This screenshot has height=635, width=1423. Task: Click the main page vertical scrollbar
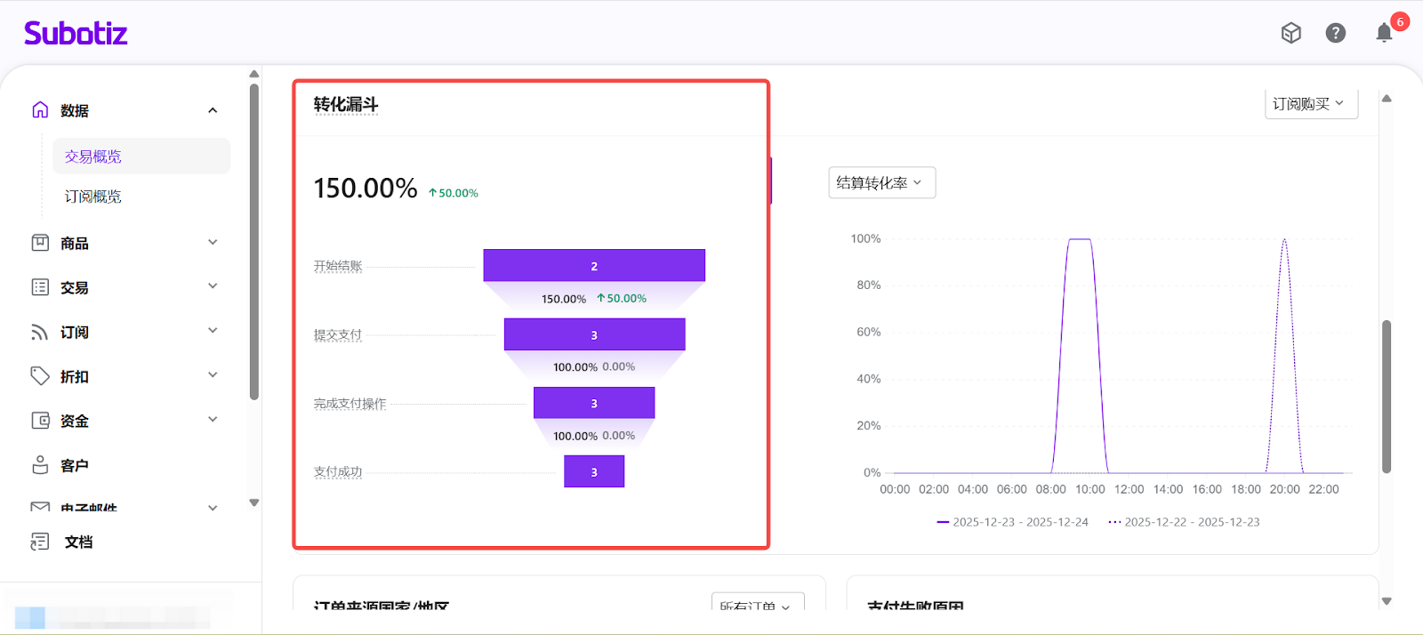point(1386,396)
